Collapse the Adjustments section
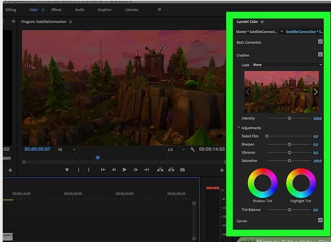This screenshot has width=331, height=242. tap(238, 128)
